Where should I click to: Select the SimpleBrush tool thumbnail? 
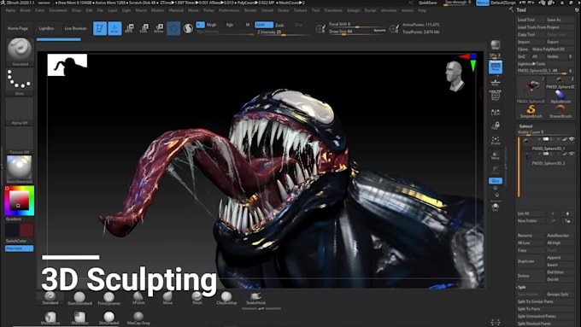531,111
